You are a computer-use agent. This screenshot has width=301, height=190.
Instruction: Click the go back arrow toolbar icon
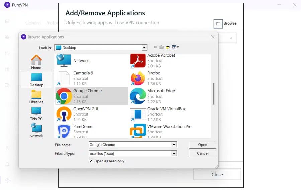click(x=155, y=47)
